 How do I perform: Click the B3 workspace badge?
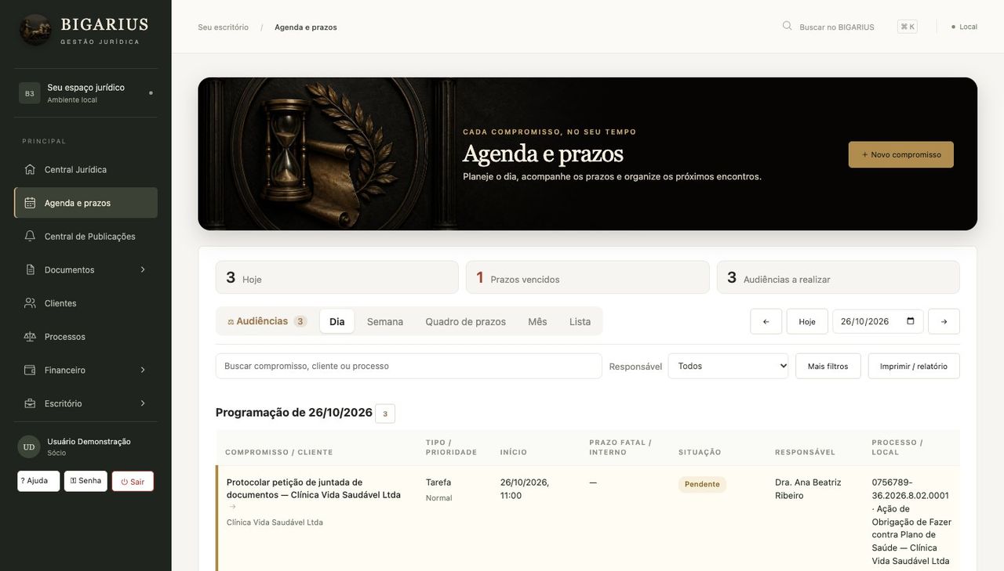tap(29, 93)
